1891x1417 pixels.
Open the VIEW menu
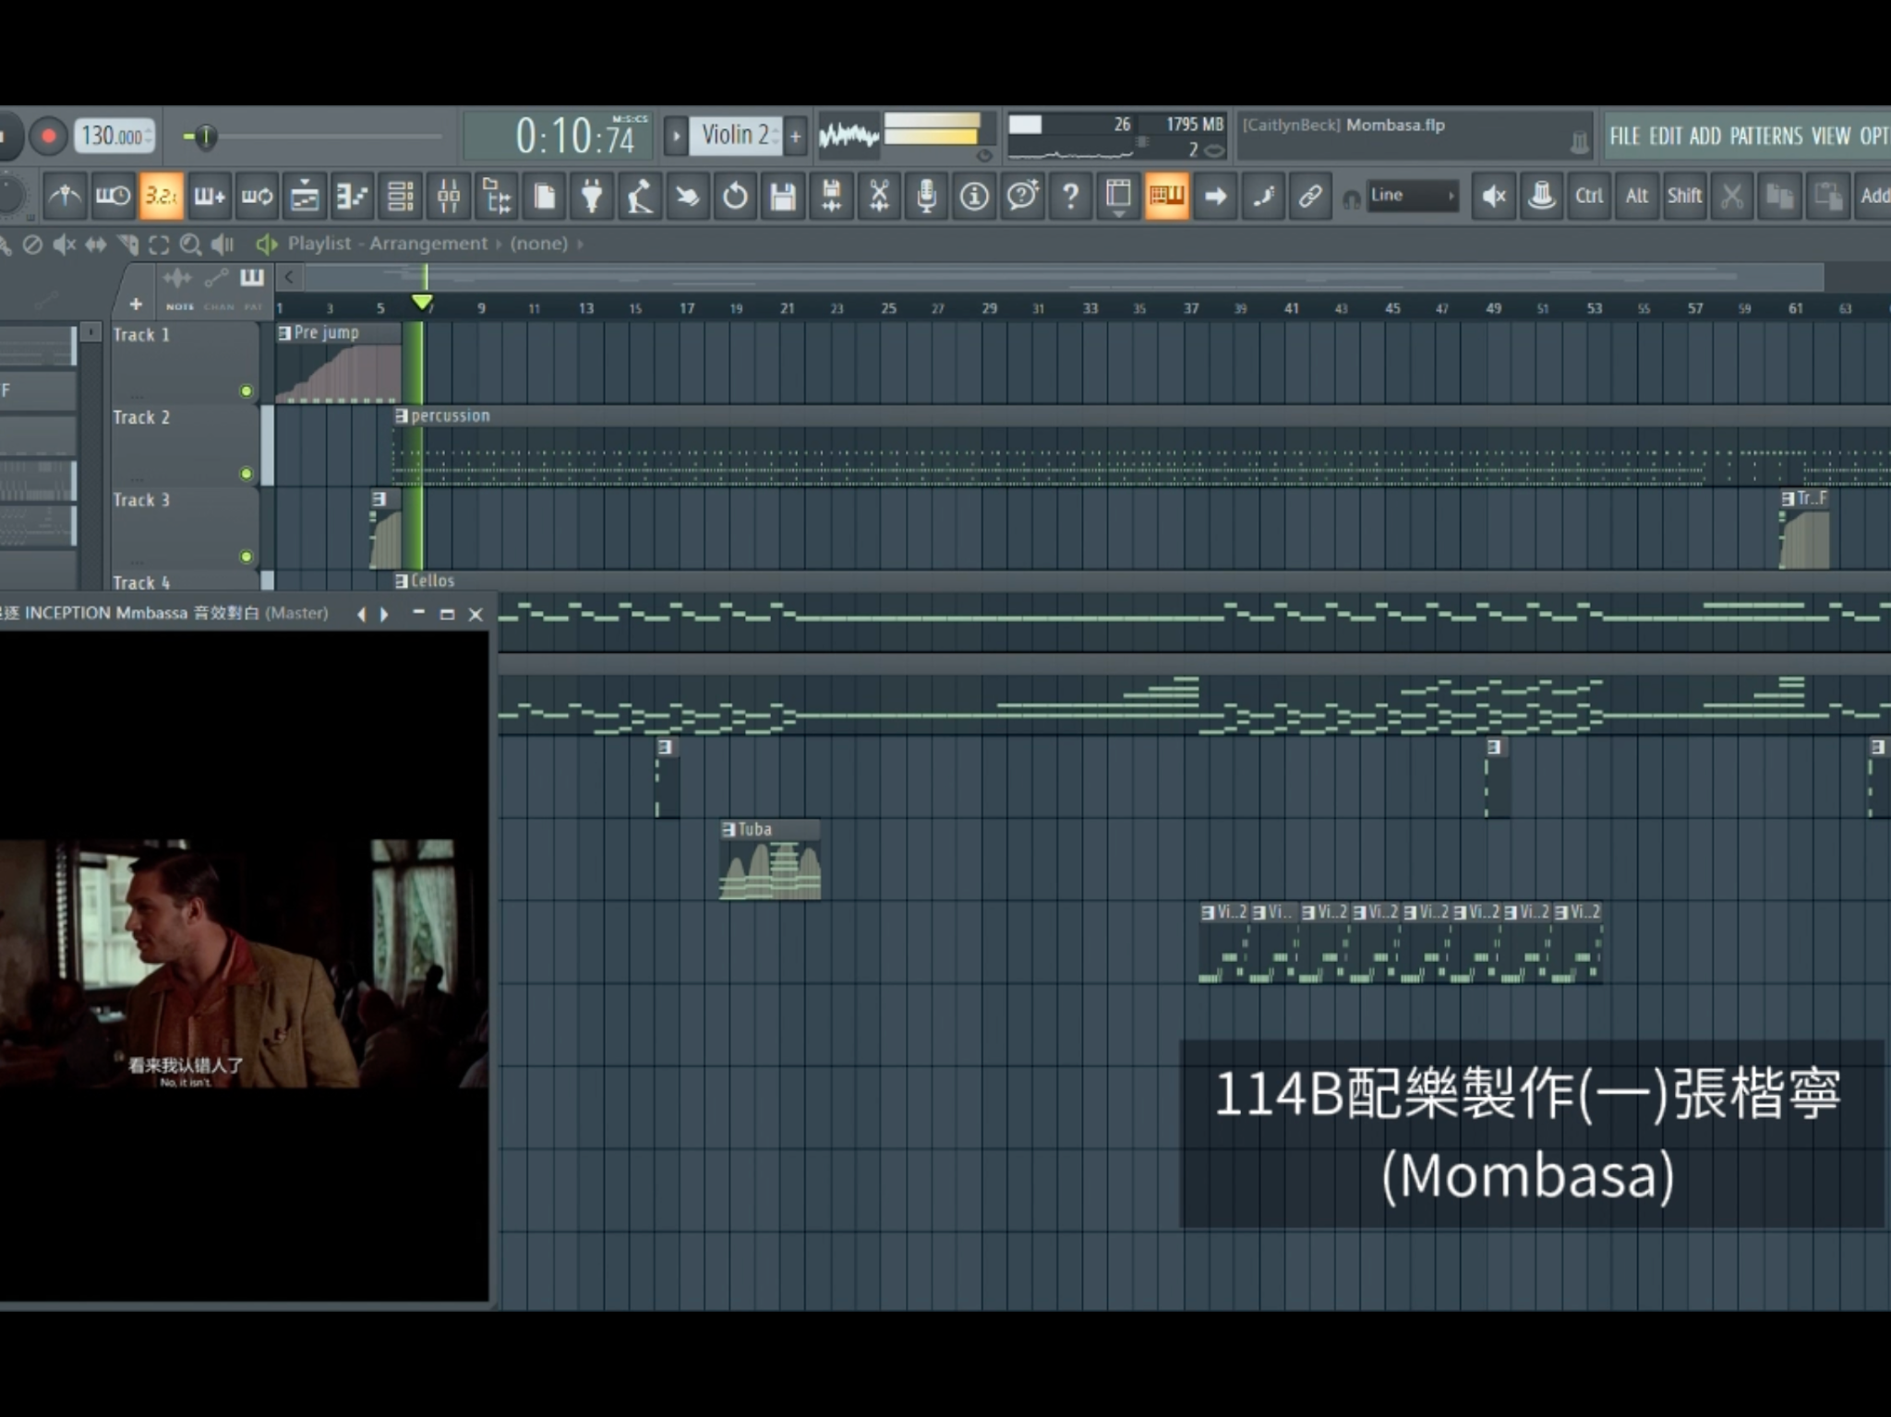[1831, 137]
